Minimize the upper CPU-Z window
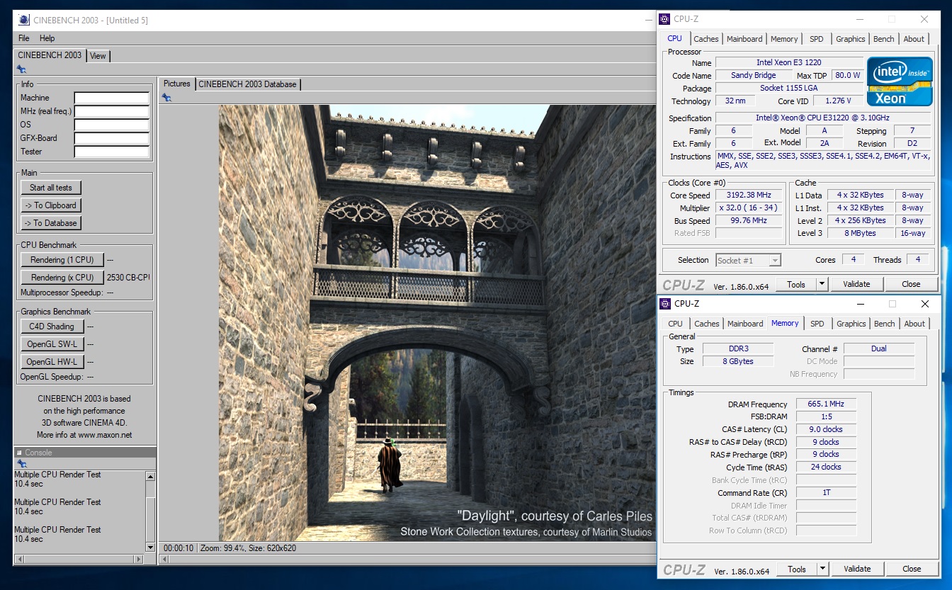This screenshot has height=590, width=952. pyautogui.click(x=858, y=19)
